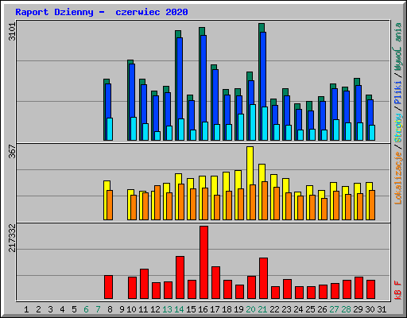Select the red bar for day 21

tap(263, 278)
